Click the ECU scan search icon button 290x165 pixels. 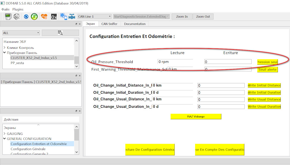(60, 33)
